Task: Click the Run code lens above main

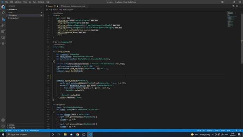Action: [x=55, y=13]
